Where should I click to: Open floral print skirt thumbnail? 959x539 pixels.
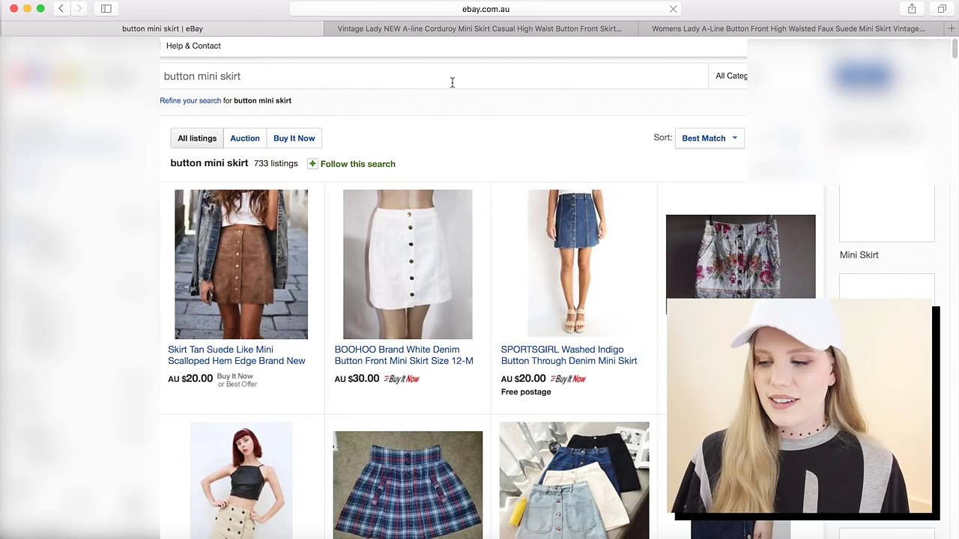(740, 257)
